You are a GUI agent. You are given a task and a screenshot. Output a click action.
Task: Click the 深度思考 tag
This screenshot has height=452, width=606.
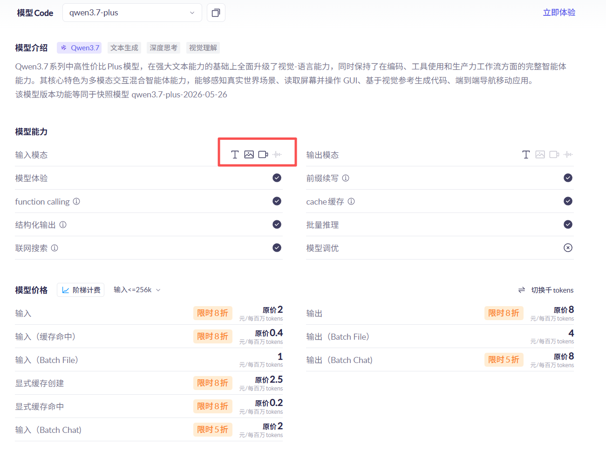[163, 48]
